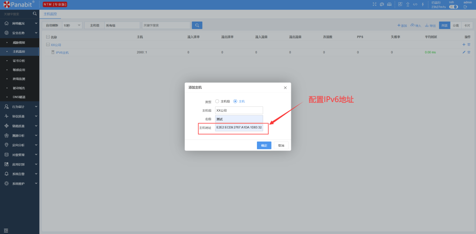
Task: Open the code brackets icon in header
Action: [415, 4]
